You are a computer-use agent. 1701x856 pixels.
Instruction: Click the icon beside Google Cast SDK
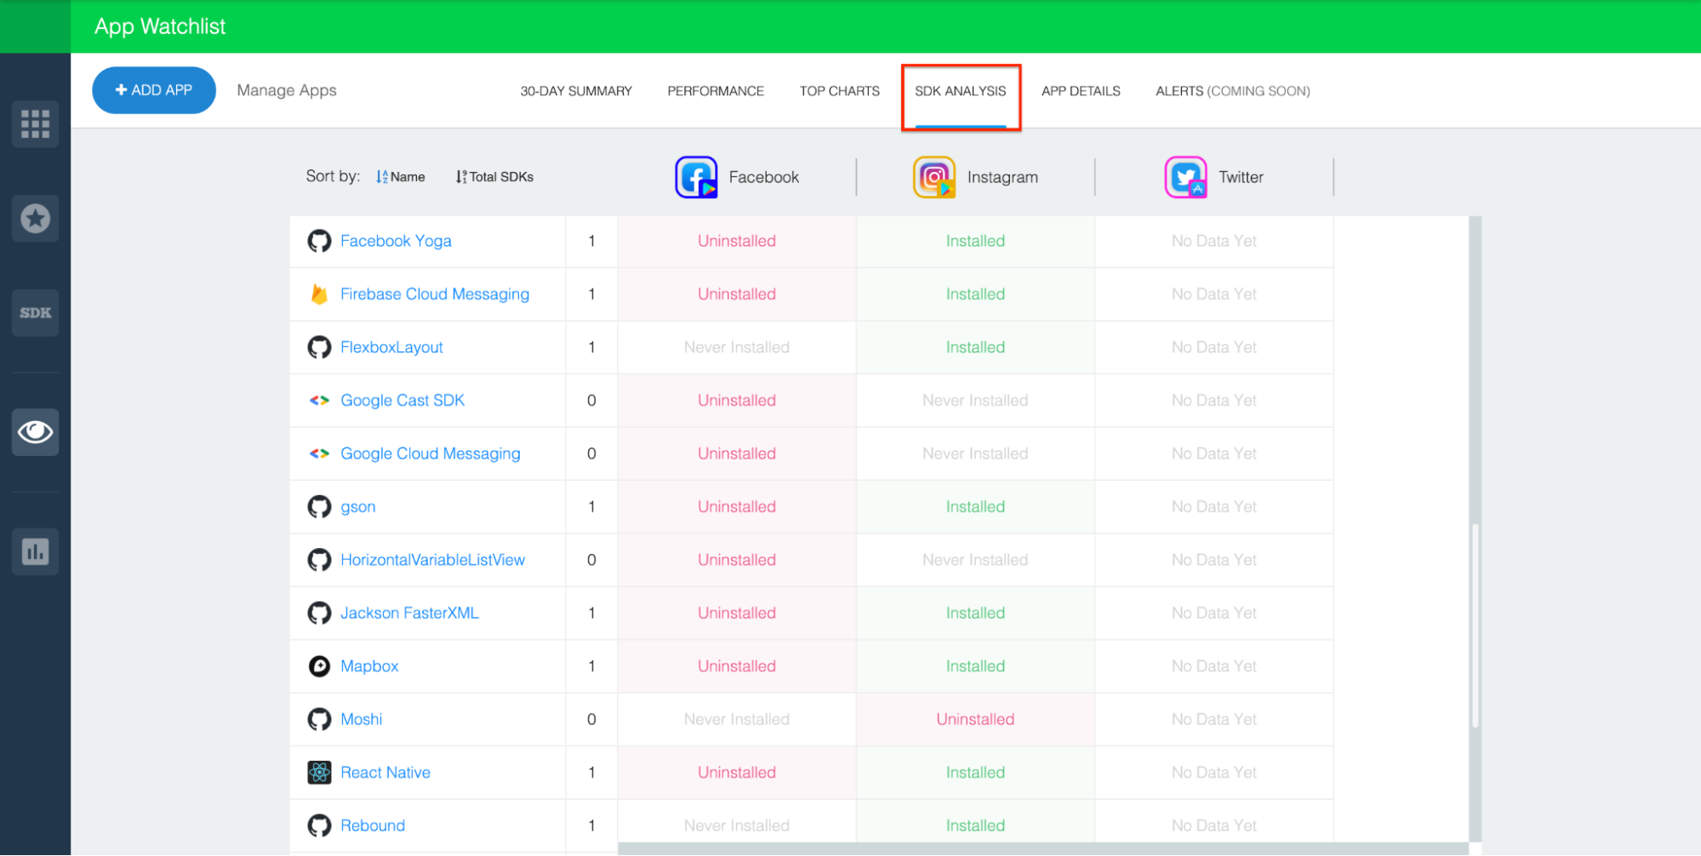point(319,401)
